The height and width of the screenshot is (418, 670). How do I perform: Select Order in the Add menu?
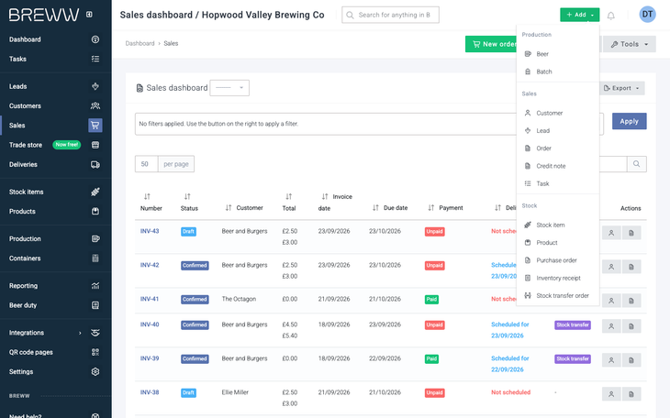pyautogui.click(x=558, y=148)
